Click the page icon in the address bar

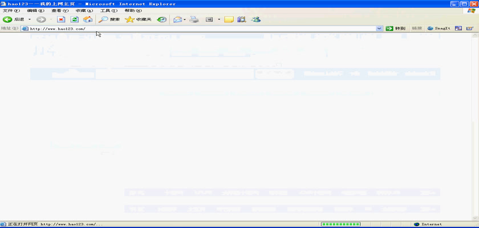click(25, 28)
